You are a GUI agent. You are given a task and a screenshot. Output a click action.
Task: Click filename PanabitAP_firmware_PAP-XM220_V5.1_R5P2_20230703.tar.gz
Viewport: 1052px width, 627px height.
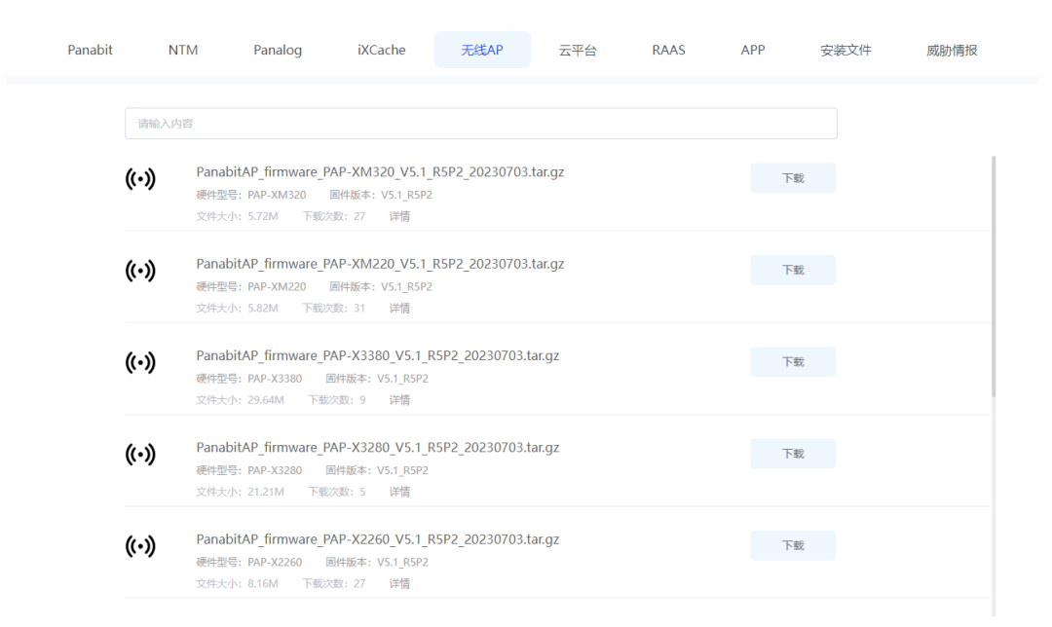380,264
